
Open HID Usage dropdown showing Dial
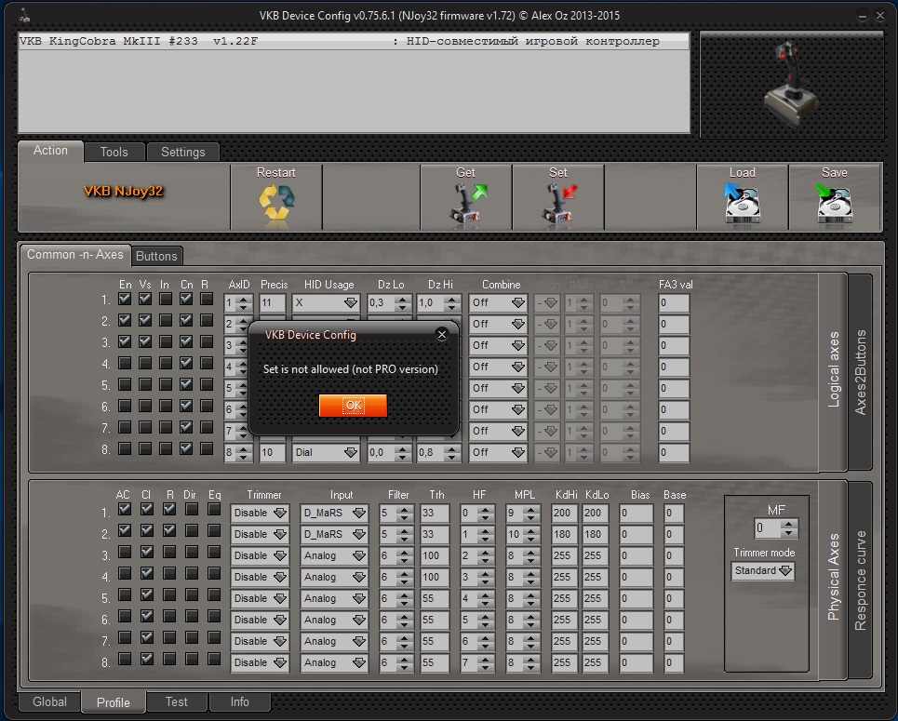point(326,452)
